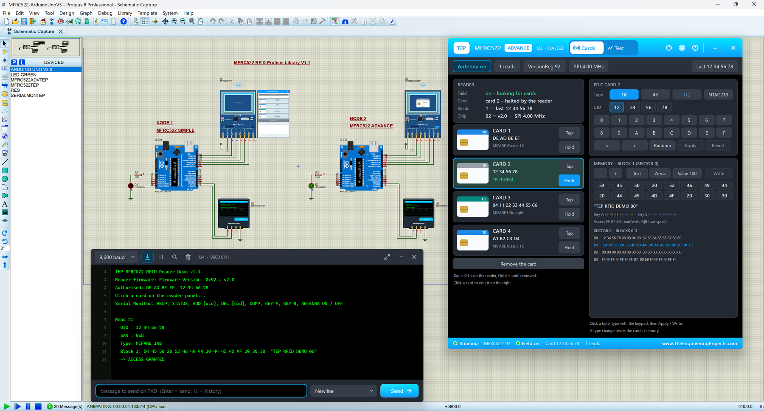Click Tap for CARD 1
Viewport: 764px width, 411px height.
pos(569,133)
